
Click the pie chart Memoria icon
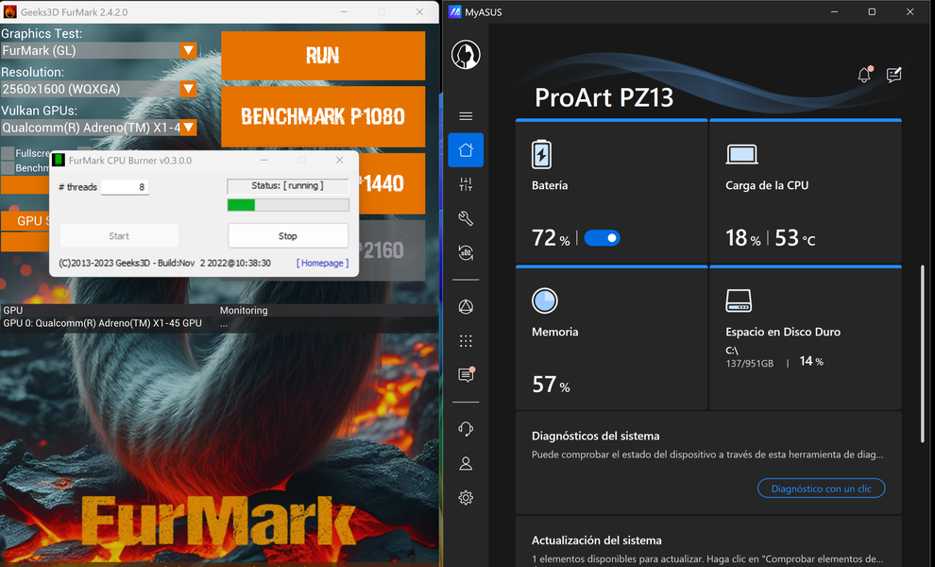click(x=544, y=301)
